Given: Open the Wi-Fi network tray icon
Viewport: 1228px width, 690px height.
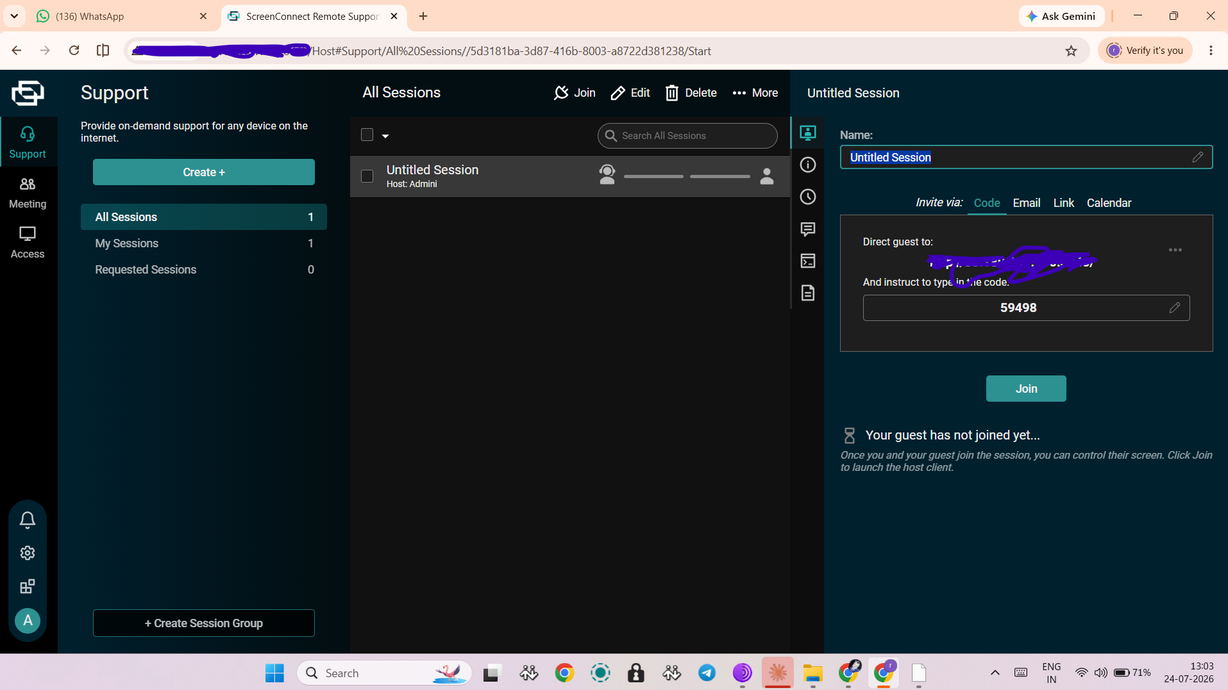Looking at the screenshot, I should pos(1082,673).
